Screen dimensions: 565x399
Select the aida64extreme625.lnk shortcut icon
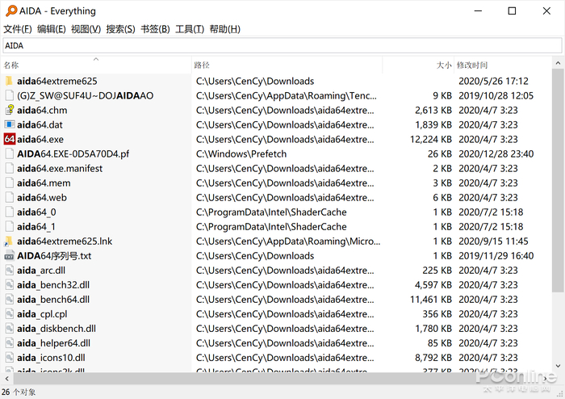9,241
